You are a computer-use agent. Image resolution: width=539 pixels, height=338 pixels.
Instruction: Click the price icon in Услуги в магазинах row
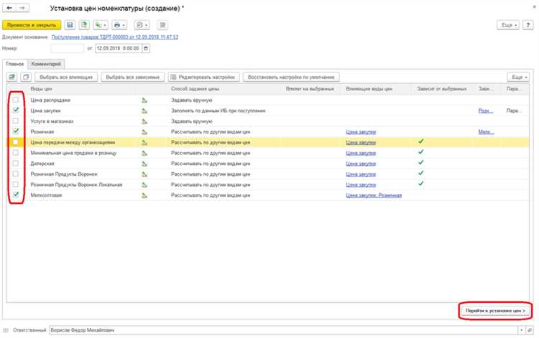click(144, 121)
